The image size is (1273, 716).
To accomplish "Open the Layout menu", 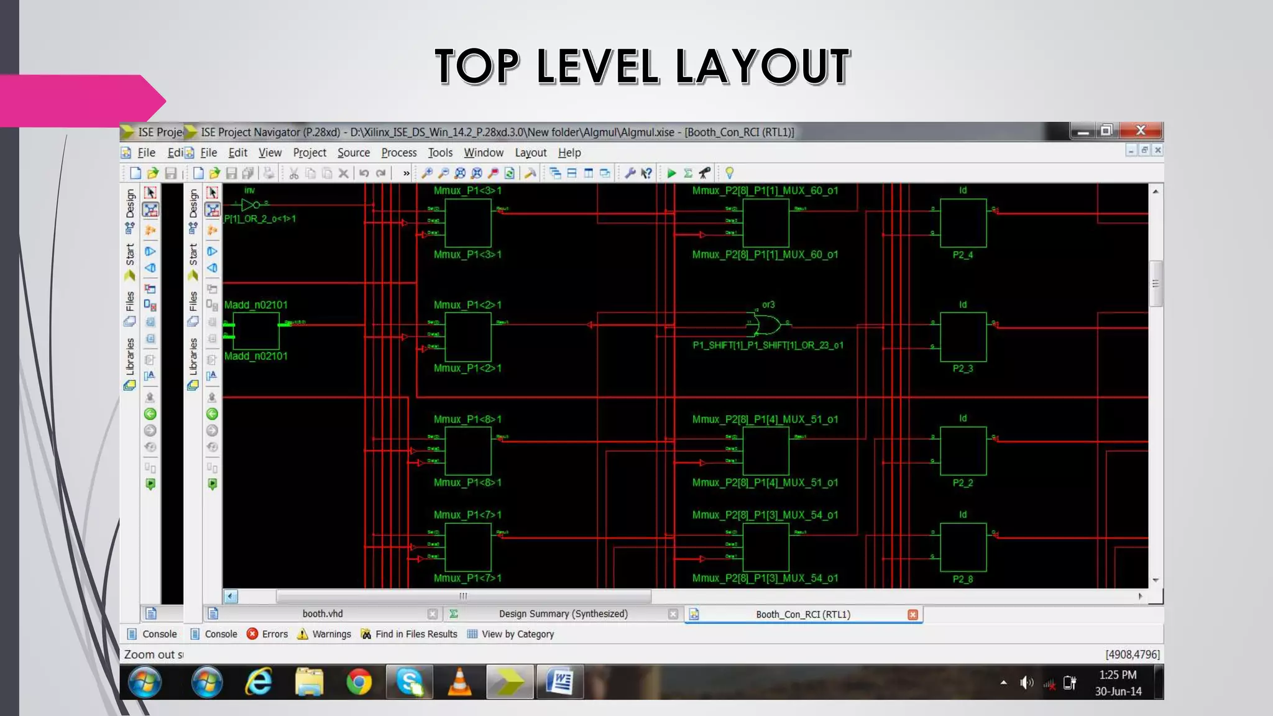I will click(x=530, y=153).
